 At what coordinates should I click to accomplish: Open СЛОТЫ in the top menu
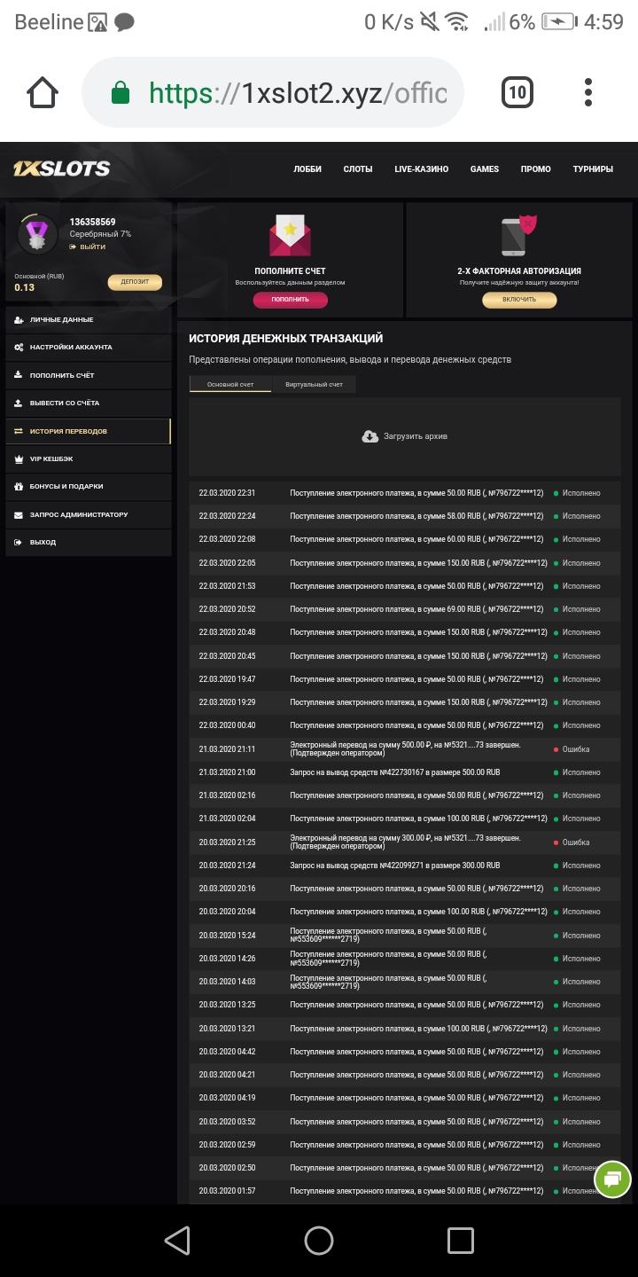pyautogui.click(x=358, y=169)
